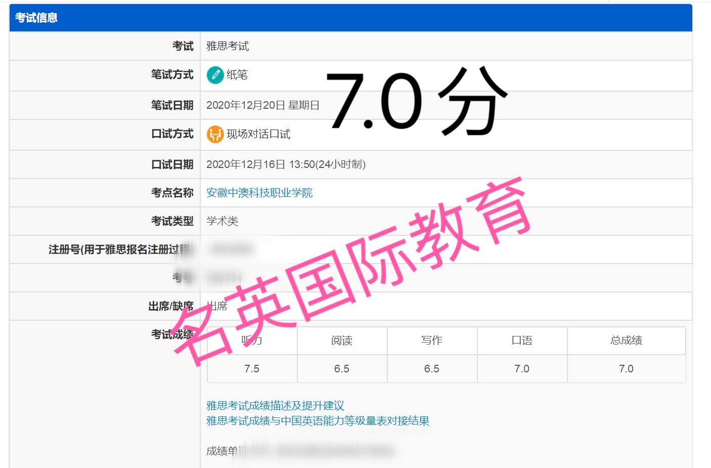Select the 雅思考试 value text
The height and width of the screenshot is (468, 711).
tap(228, 46)
